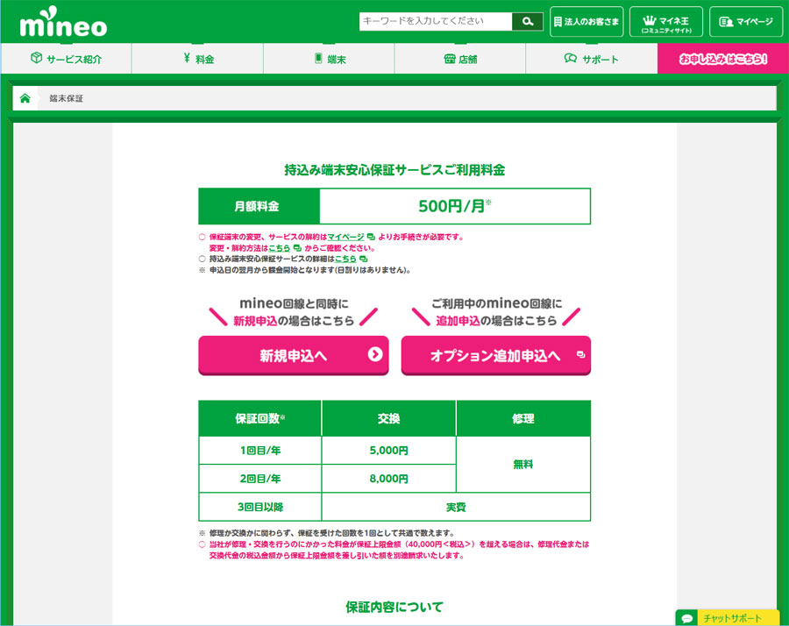Click the mineo logo
Viewport: 789px width, 626px height.
point(63,22)
